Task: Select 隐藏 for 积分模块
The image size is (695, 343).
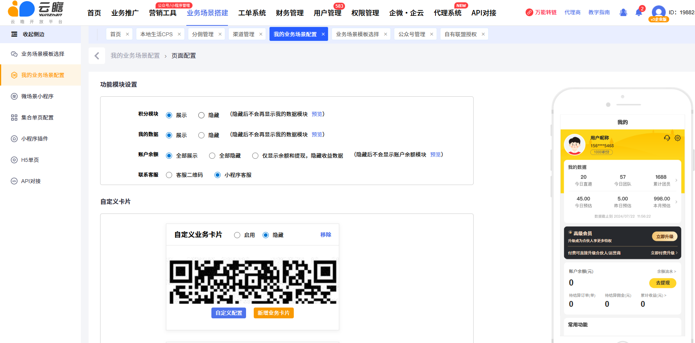Action: coord(201,115)
